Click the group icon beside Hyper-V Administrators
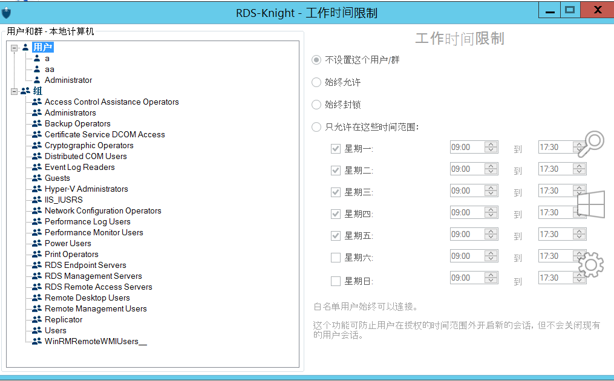This screenshot has height=381, width=614. [37, 189]
